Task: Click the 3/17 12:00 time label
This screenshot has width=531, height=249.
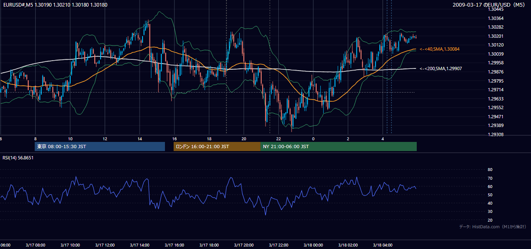Action: [105, 245]
